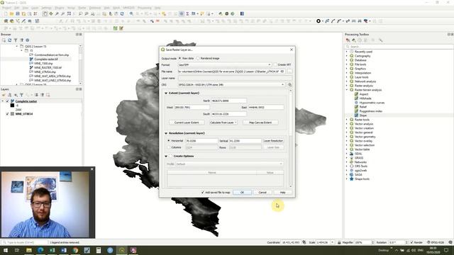Click Cancel in Save Raster Layer dialog

tap(262, 192)
